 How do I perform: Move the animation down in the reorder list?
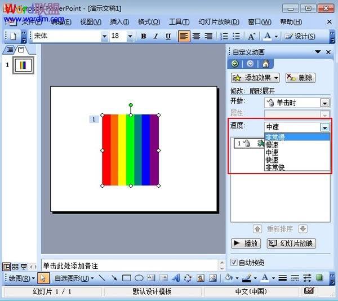tap(303, 229)
